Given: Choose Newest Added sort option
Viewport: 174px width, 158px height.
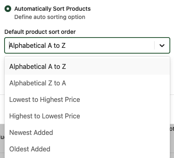Looking at the screenshot, I should (x=87, y=132).
